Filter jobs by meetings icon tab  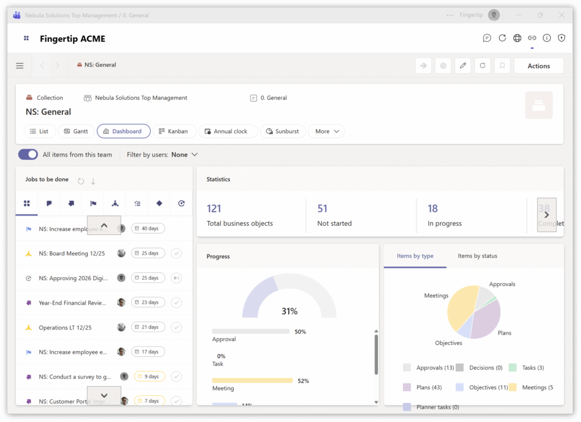point(115,203)
